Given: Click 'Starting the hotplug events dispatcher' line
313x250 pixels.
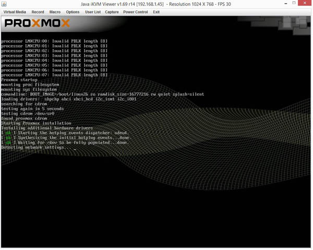Looking at the screenshot, I should (x=65, y=133).
